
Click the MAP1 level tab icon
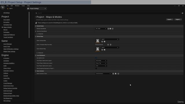[8, 9]
